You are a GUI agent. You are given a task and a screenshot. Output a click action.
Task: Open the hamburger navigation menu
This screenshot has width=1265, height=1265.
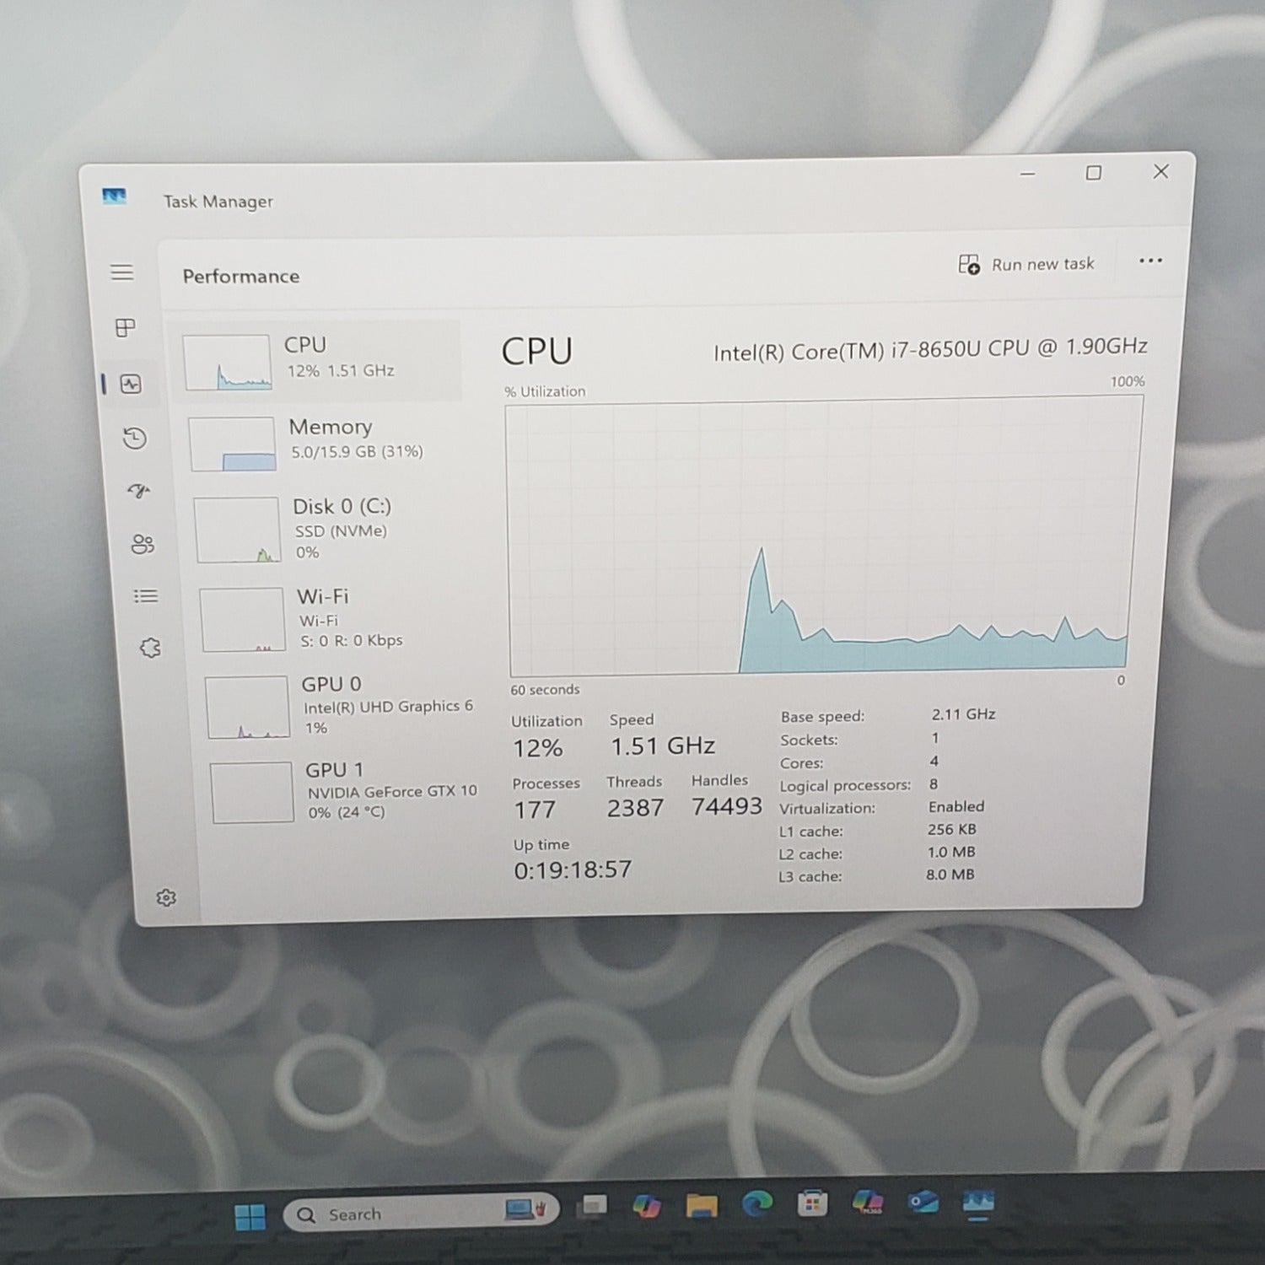click(122, 272)
